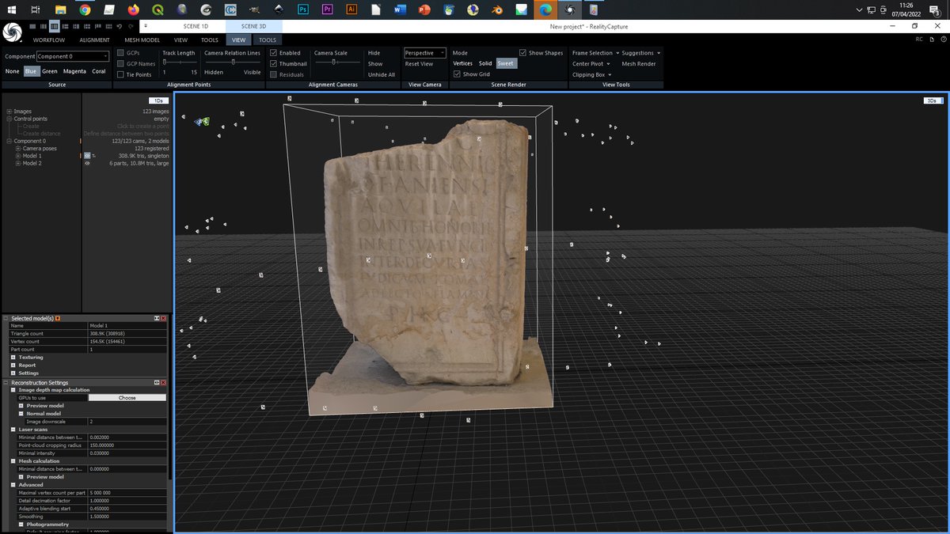
Task: Open Word from the taskbar
Action: tap(400, 9)
